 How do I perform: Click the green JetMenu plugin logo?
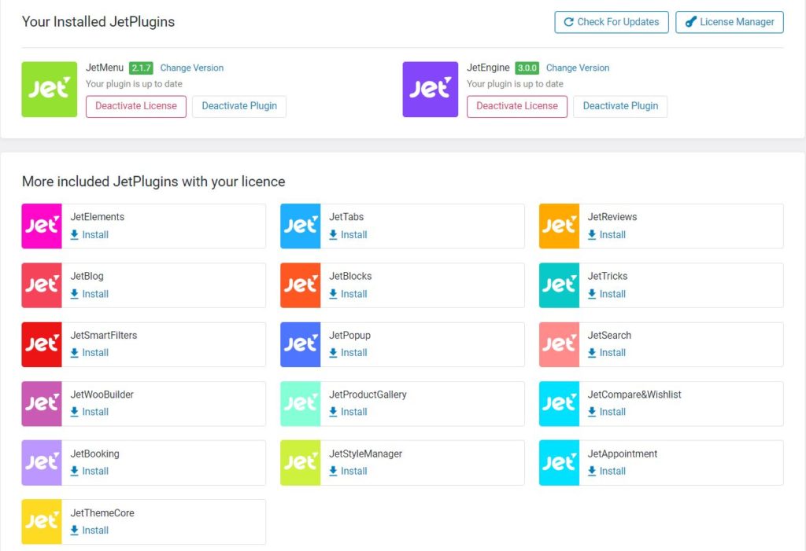[50, 90]
